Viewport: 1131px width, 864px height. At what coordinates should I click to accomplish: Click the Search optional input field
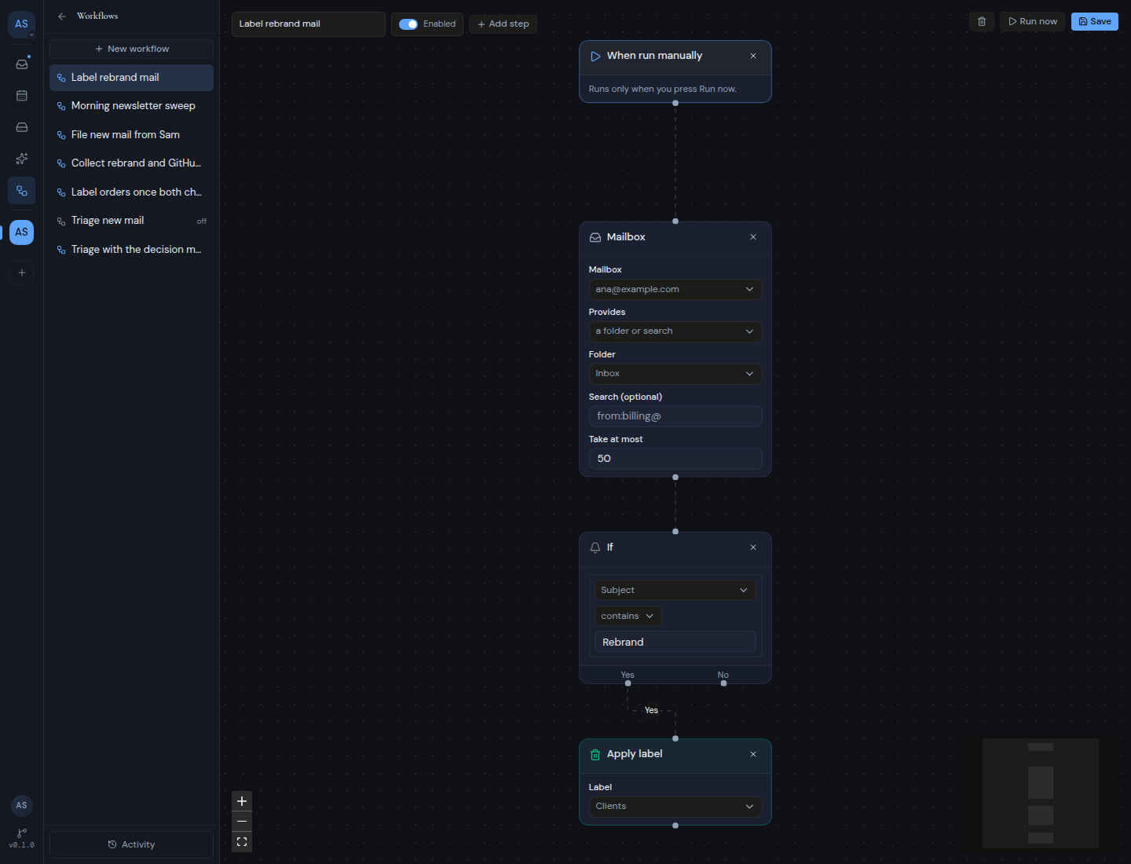pyautogui.click(x=675, y=416)
